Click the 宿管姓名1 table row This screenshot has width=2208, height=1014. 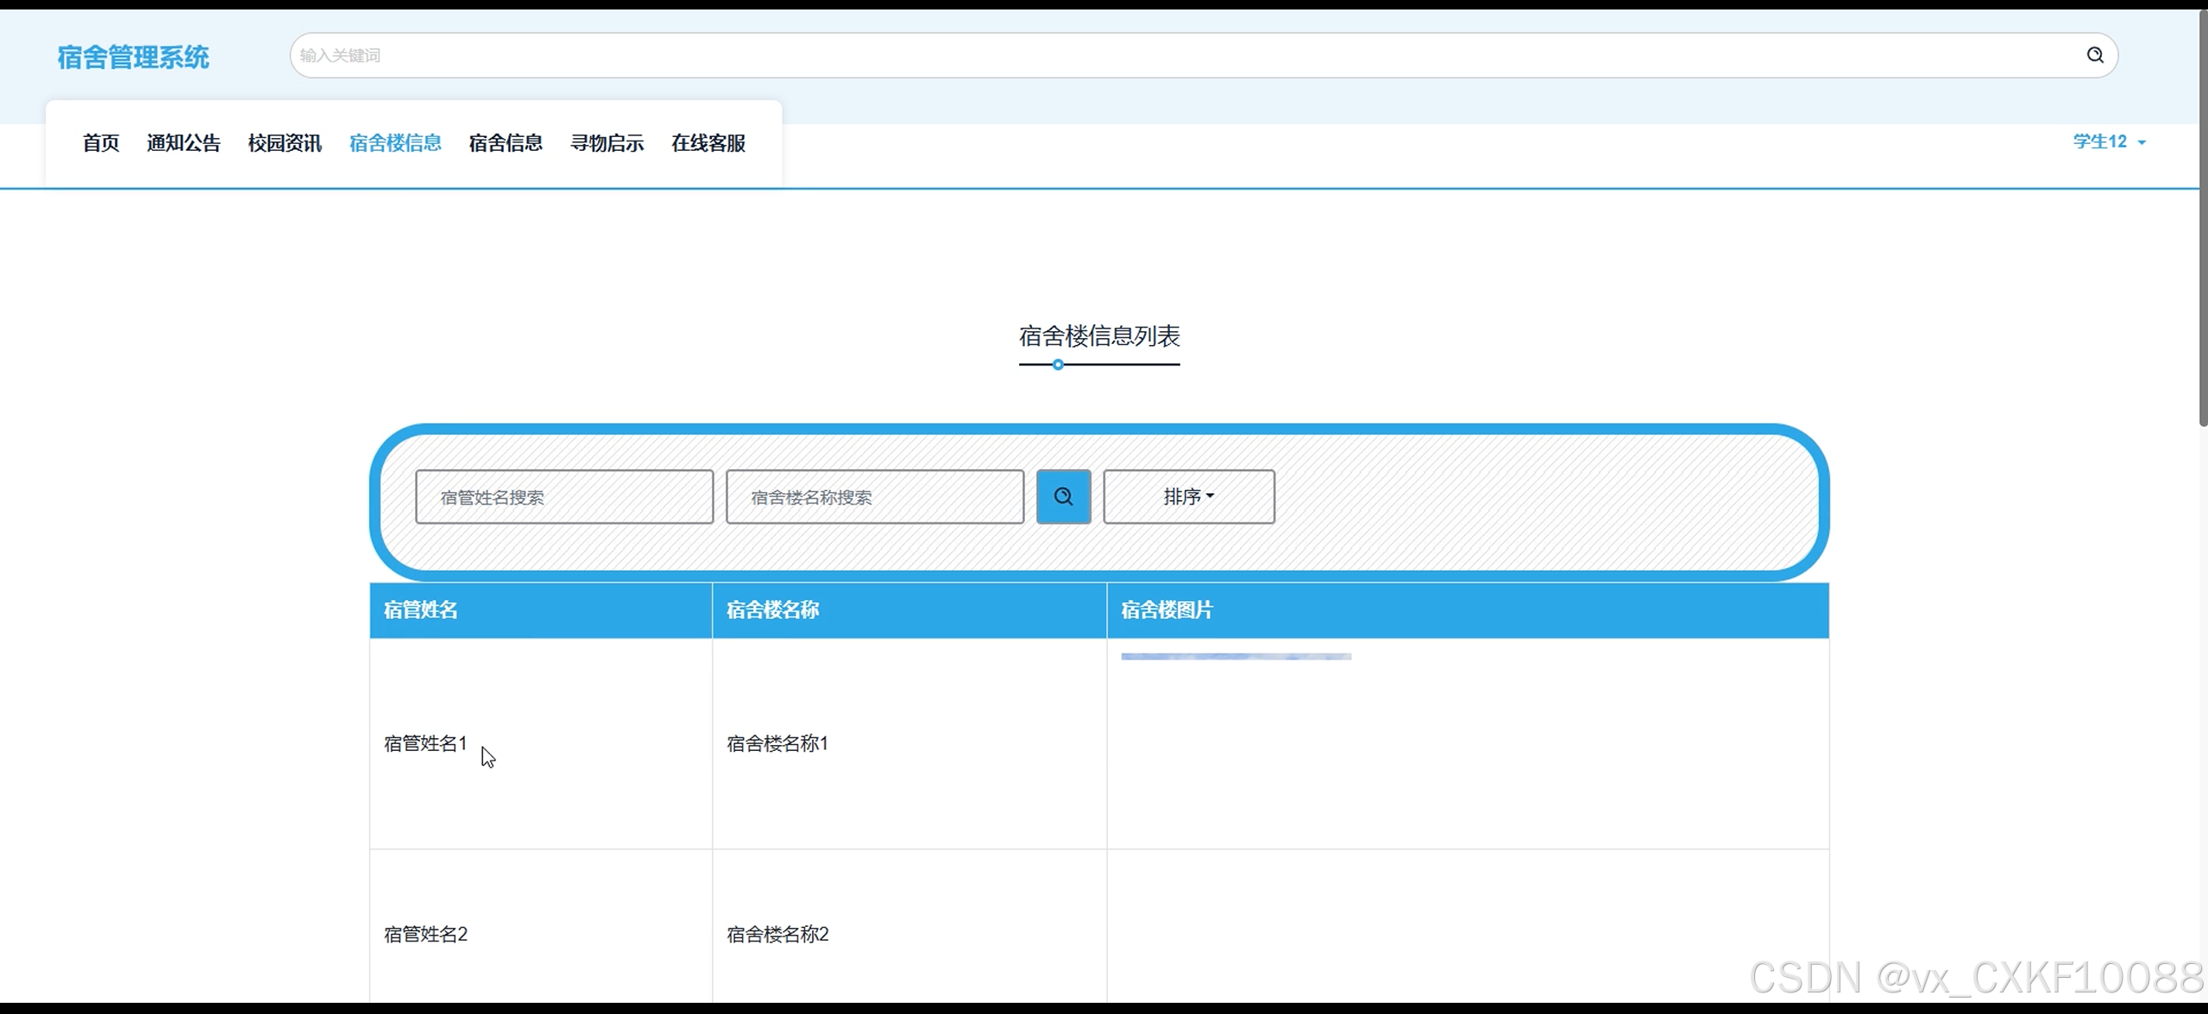click(425, 743)
